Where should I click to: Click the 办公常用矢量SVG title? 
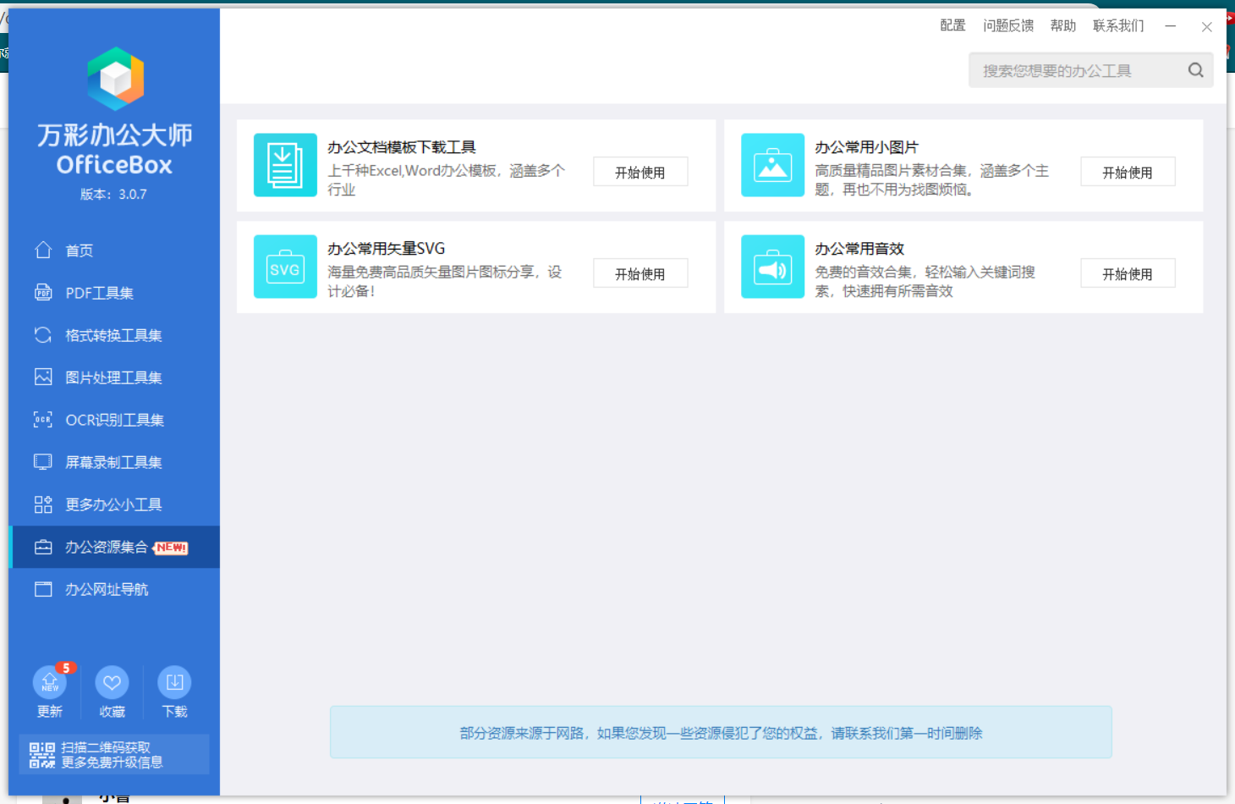387,249
